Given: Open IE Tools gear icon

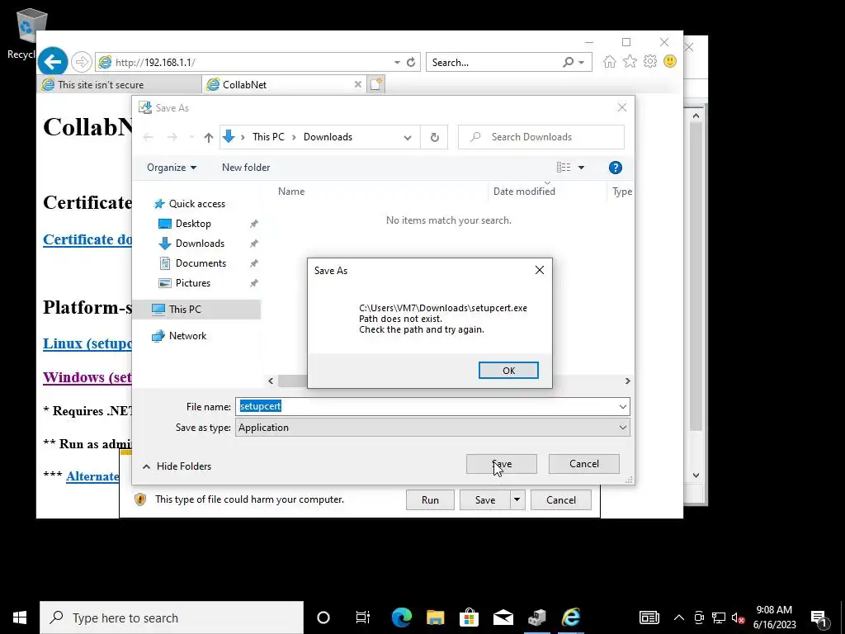Looking at the screenshot, I should [x=650, y=61].
